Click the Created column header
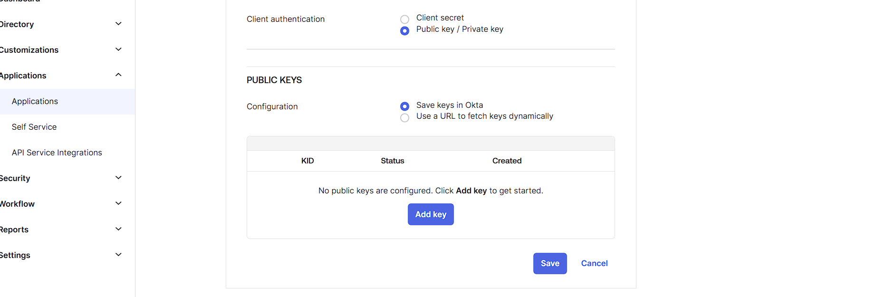 click(x=507, y=161)
